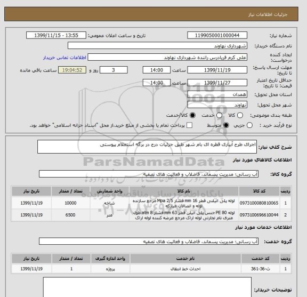Viewport: 307px width, 297px height.
Task: Click services table header کد خدمت
Action: (261, 259)
